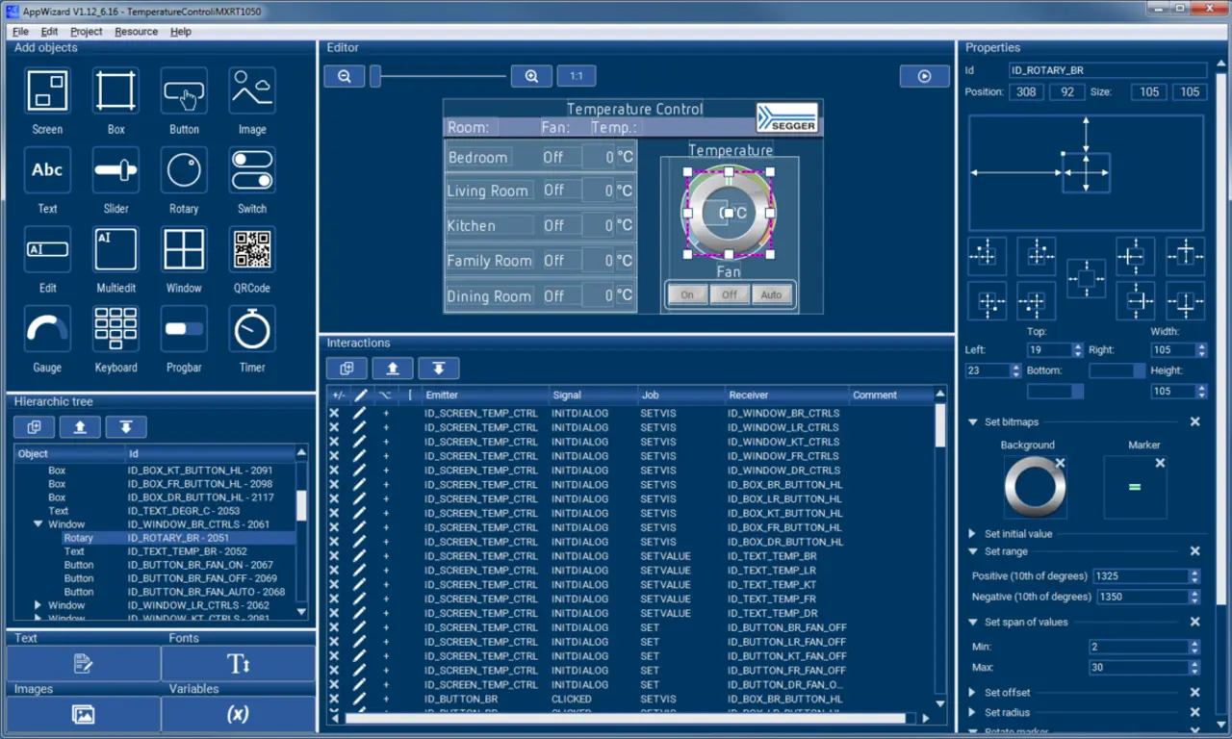This screenshot has height=739, width=1232.
Task: Collapse the ID_WINDOW_BR_CTRLS tree node
Action: point(38,524)
